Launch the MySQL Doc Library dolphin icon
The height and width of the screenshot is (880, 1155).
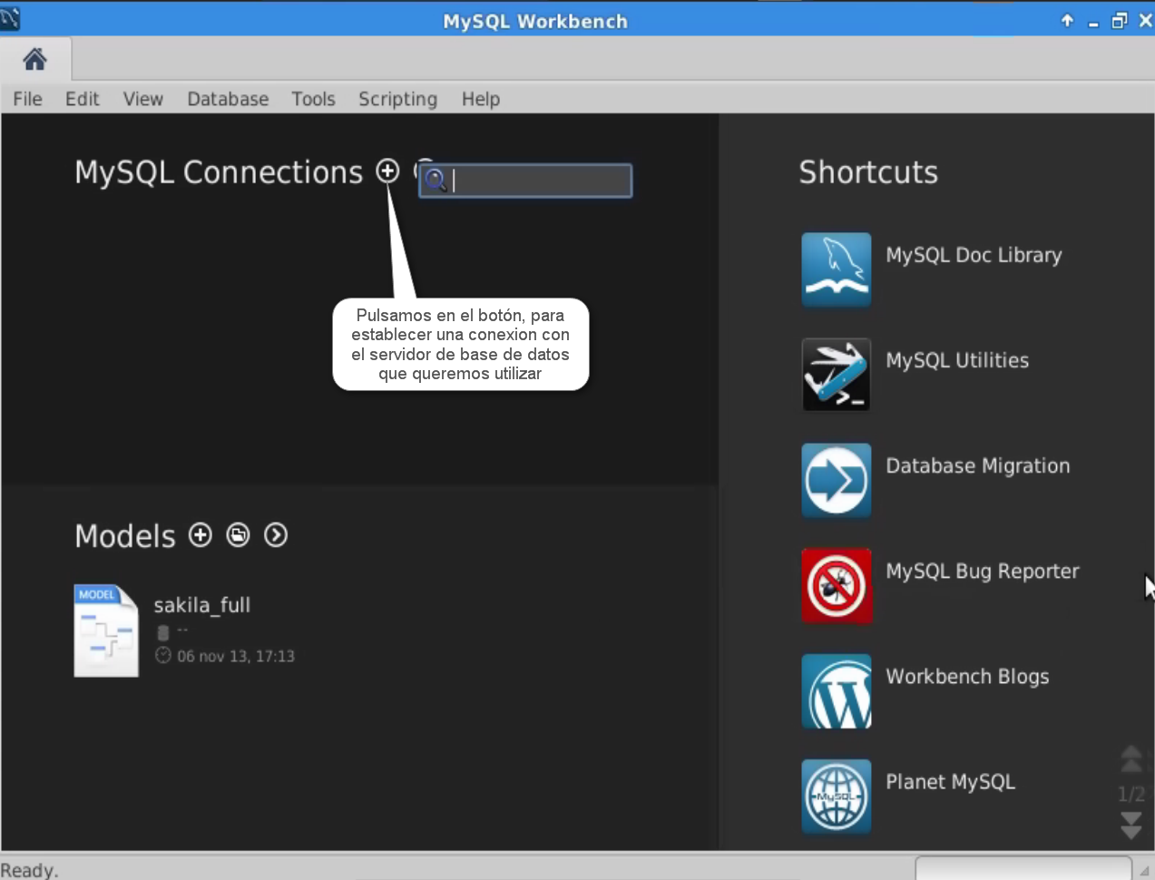835,269
